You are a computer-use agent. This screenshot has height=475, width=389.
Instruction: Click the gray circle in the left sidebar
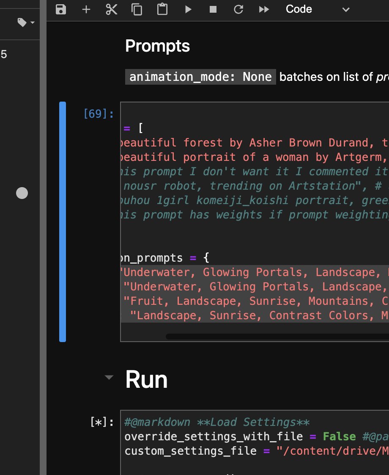[22, 193]
